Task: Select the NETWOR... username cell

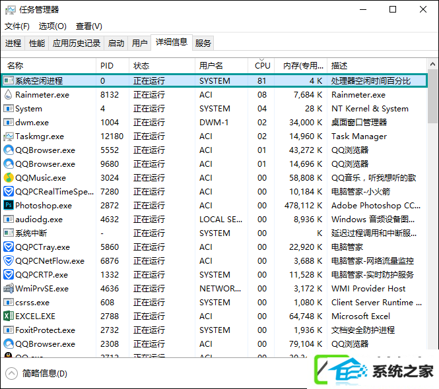Action: point(220,288)
